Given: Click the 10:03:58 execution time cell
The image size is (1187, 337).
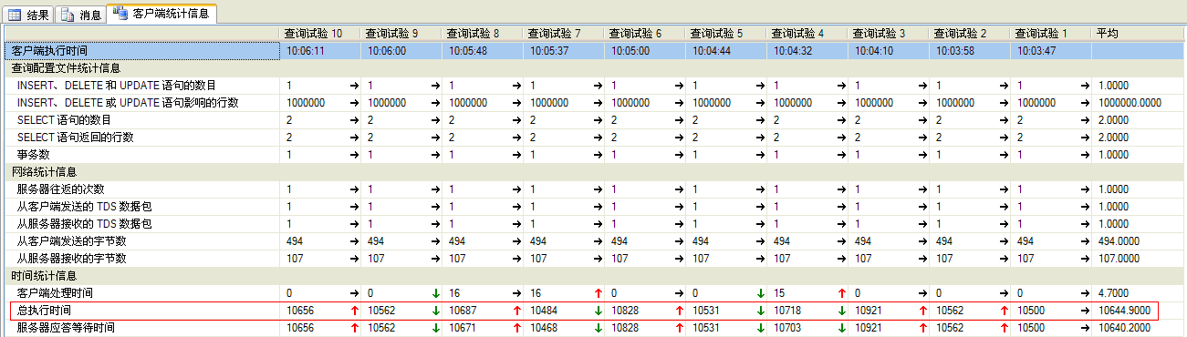Looking at the screenshot, I should tap(955, 51).
